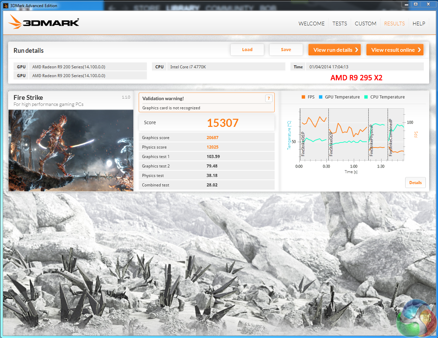Click the FireStrikeCombinedP marker on graph
438x338 pixels.
[x=390, y=137]
